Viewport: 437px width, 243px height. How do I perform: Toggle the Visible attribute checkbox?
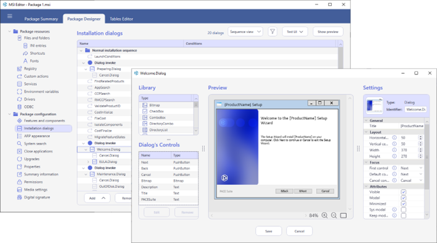point(403,192)
